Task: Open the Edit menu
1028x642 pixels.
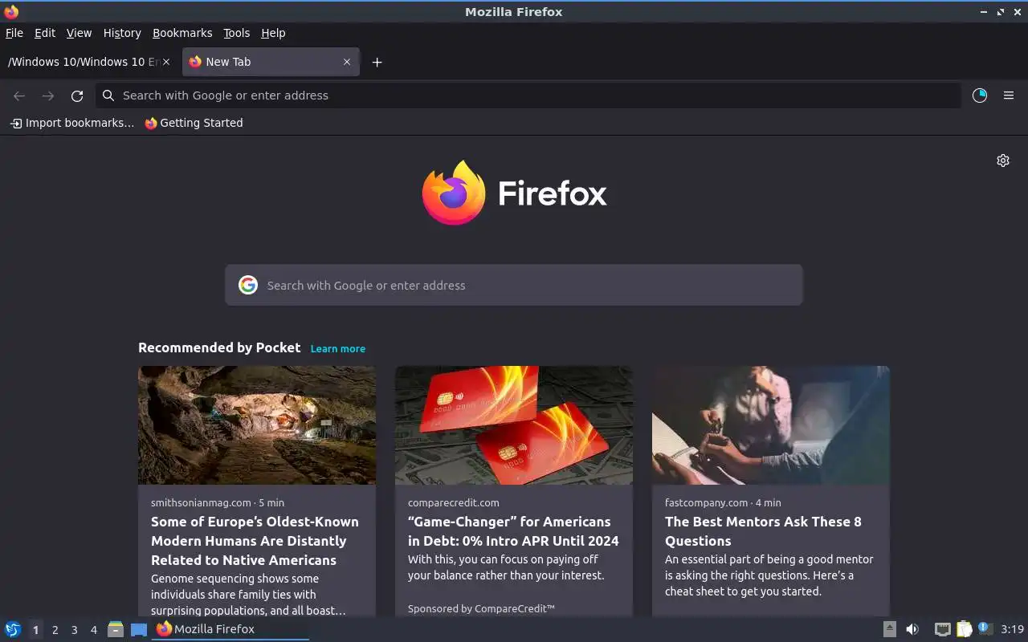Action: (45, 33)
